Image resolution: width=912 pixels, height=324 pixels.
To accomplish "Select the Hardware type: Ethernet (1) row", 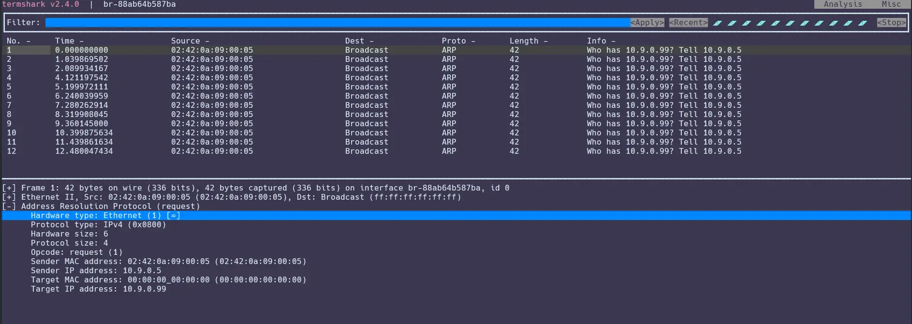I will pos(456,216).
